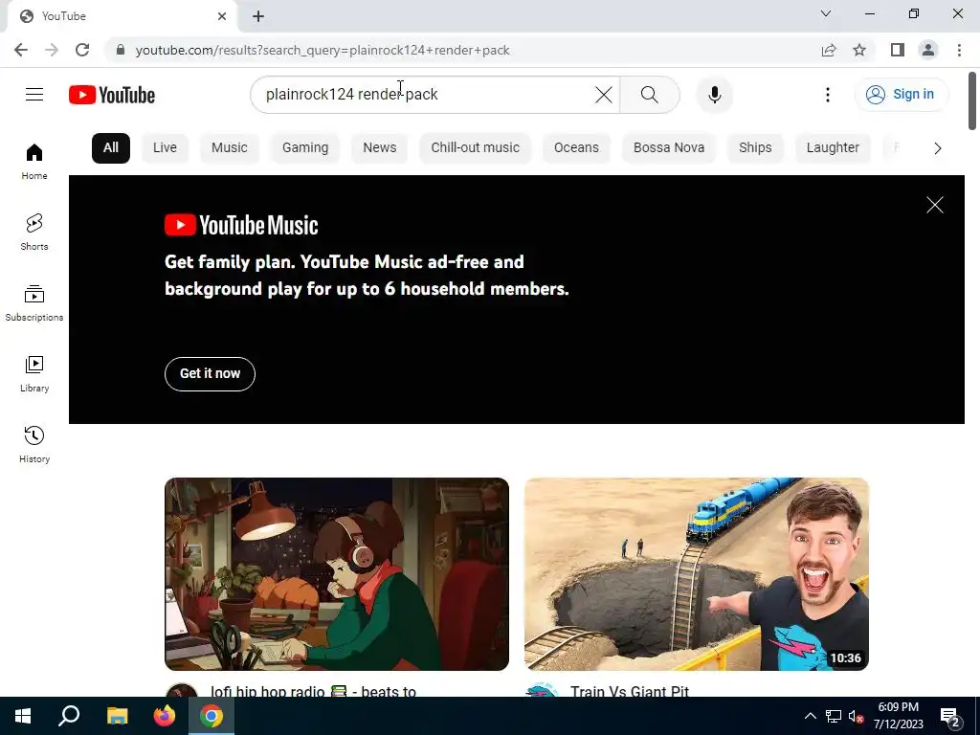Open Shorts from the sidebar
The height and width of the screenshot is (735, 980).
tap(34, 232)
